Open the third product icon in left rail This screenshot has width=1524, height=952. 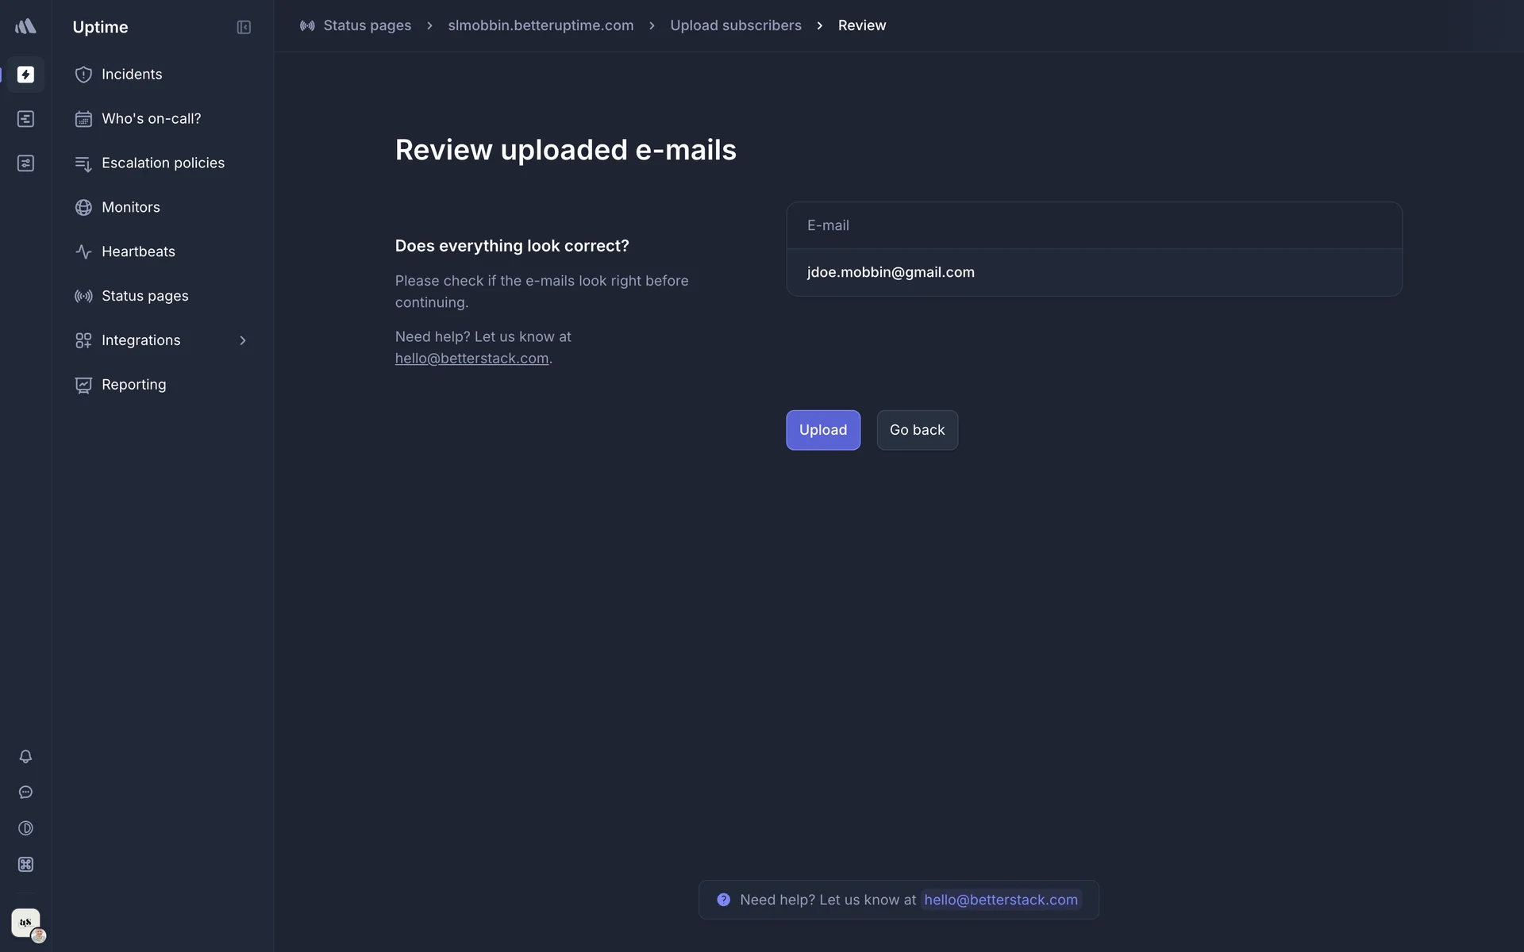pyautogui.click(x=25, y=163)
